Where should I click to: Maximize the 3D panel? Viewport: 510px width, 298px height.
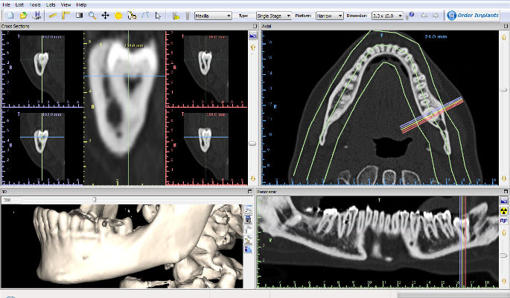tap(250, 192)
